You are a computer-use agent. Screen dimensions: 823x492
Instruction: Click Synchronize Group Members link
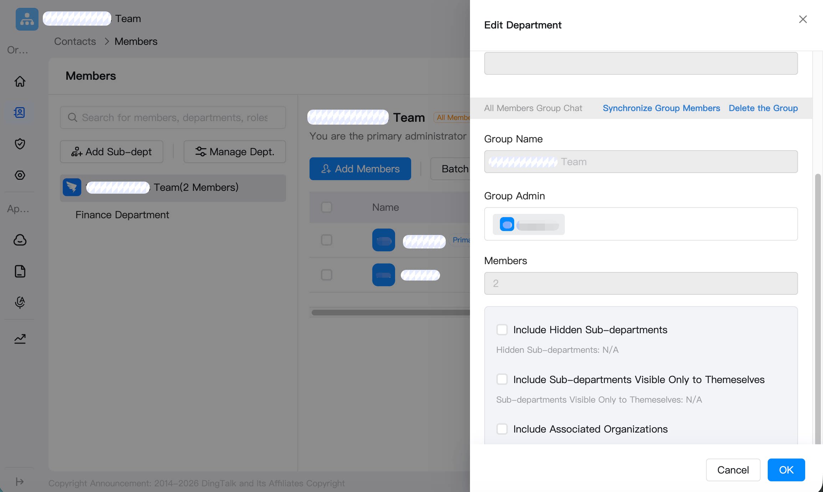pos(661,108)
